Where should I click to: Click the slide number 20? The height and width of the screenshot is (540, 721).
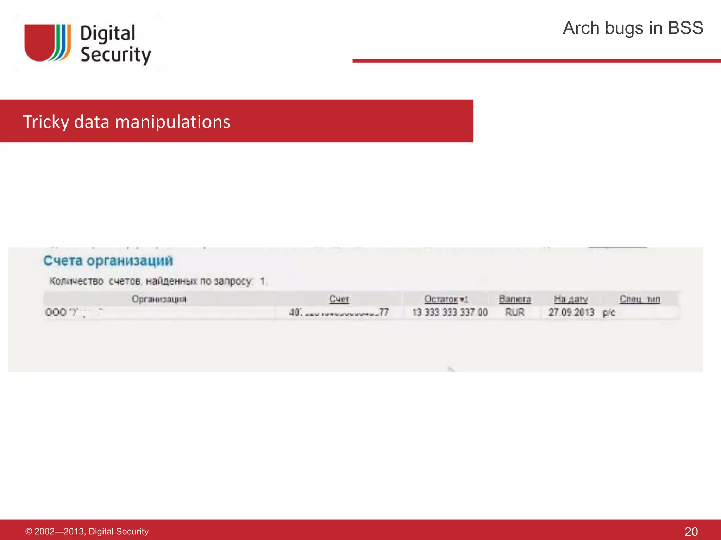[x=691, y=531]
